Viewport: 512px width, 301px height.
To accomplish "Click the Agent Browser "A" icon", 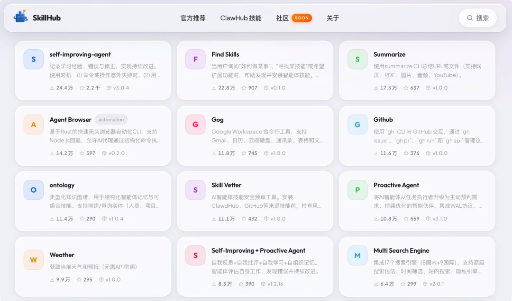I will pos(33,124).
